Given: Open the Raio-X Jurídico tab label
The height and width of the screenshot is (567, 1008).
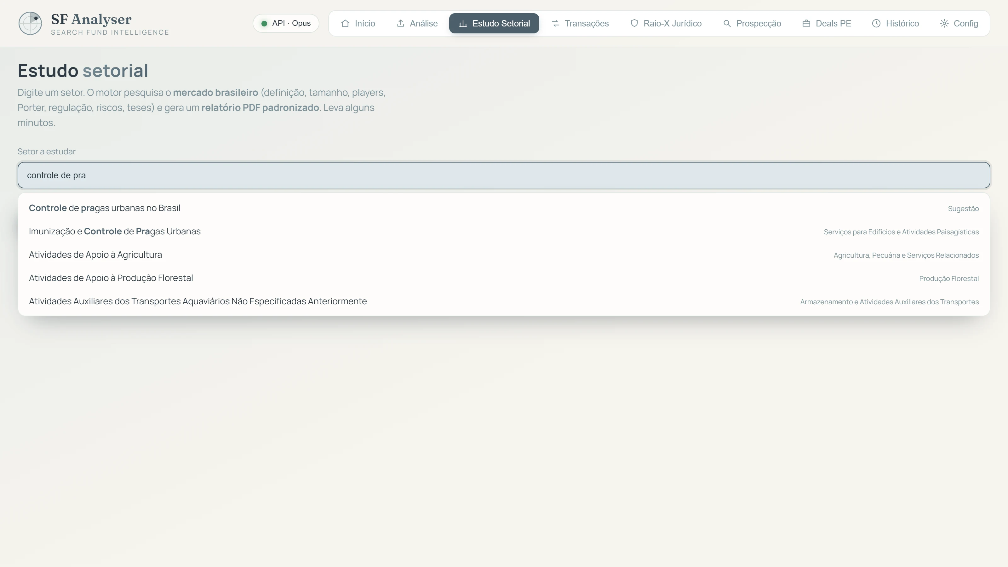Looking at the screenshot, I should [x=672, y=24].
